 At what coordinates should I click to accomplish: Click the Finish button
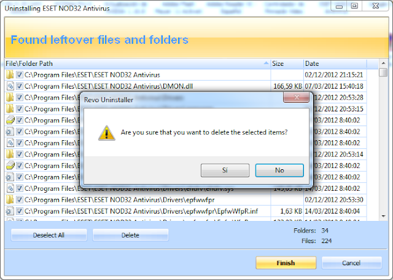tap(286, 263)
